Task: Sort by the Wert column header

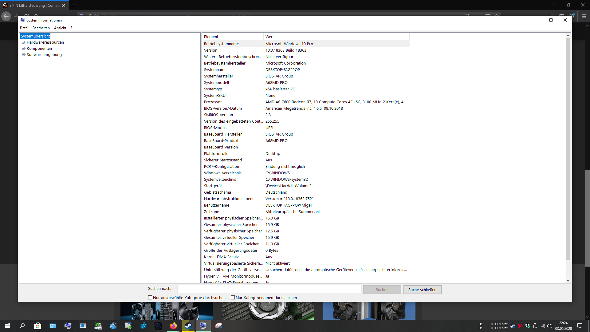Action: coord(336,37)
